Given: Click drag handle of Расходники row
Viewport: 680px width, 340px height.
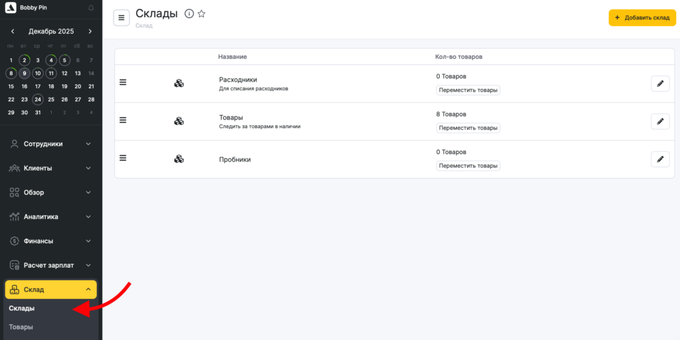Looking at the screenshot, I should point(123,82).
